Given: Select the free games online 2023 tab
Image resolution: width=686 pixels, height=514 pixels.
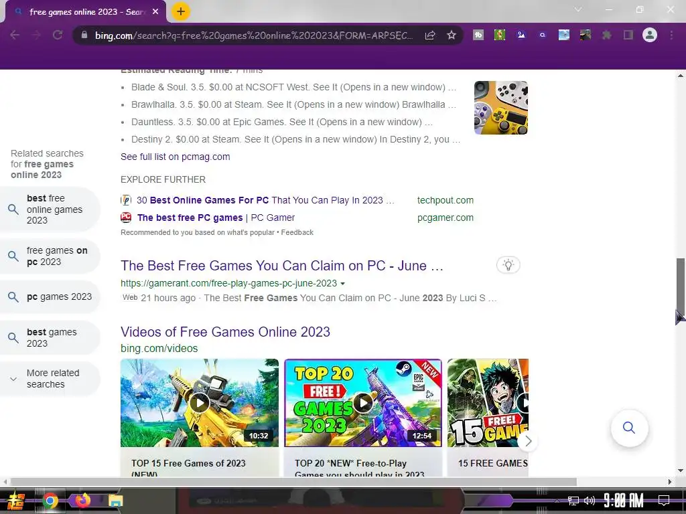Looking at the screenshot, I should point(86,12).
